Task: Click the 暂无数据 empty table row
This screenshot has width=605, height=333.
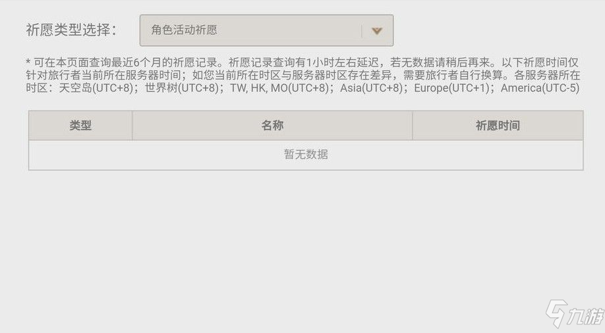Action: (306, 155)
